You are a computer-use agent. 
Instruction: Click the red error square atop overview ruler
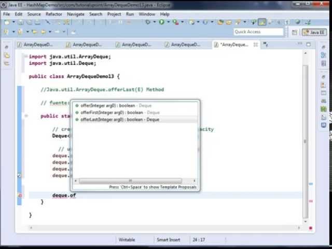click(311, 228)
